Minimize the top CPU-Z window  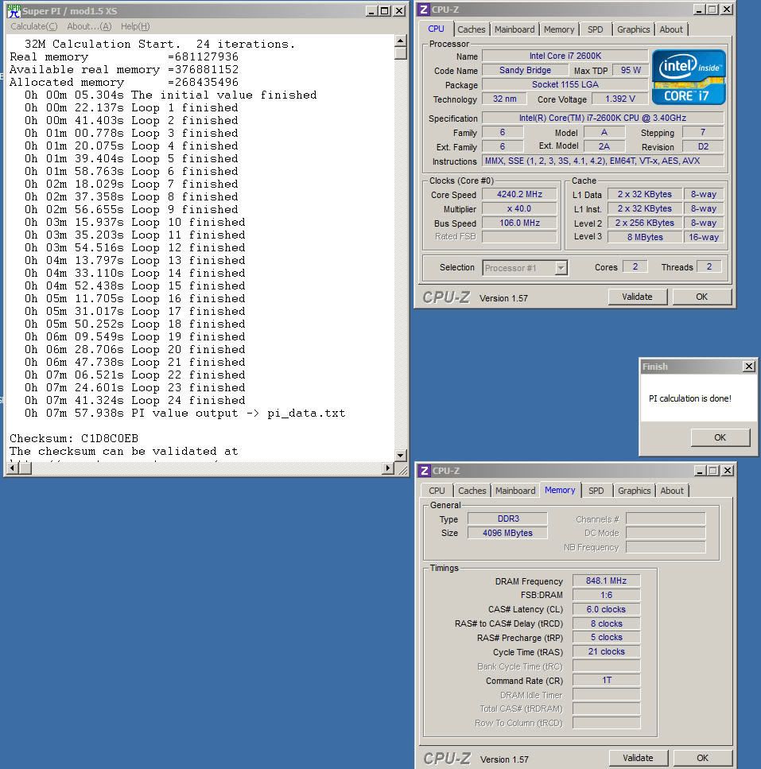(x=699, y=10)
